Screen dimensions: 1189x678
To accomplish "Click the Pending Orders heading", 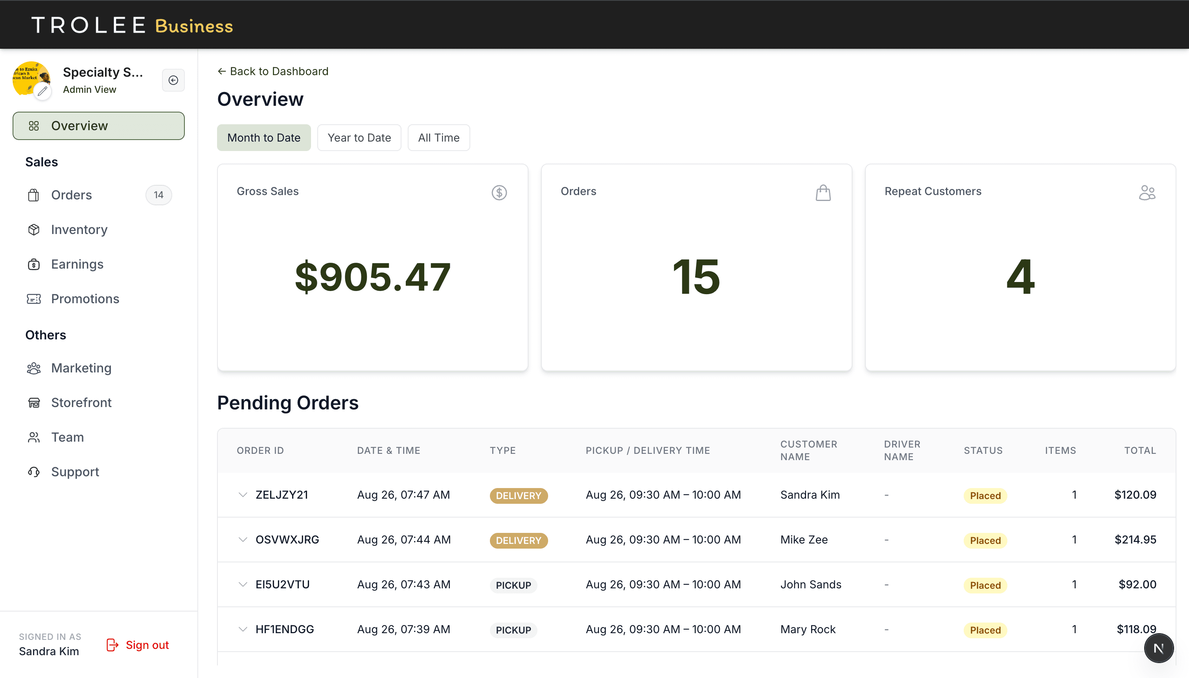I will 288,403.
